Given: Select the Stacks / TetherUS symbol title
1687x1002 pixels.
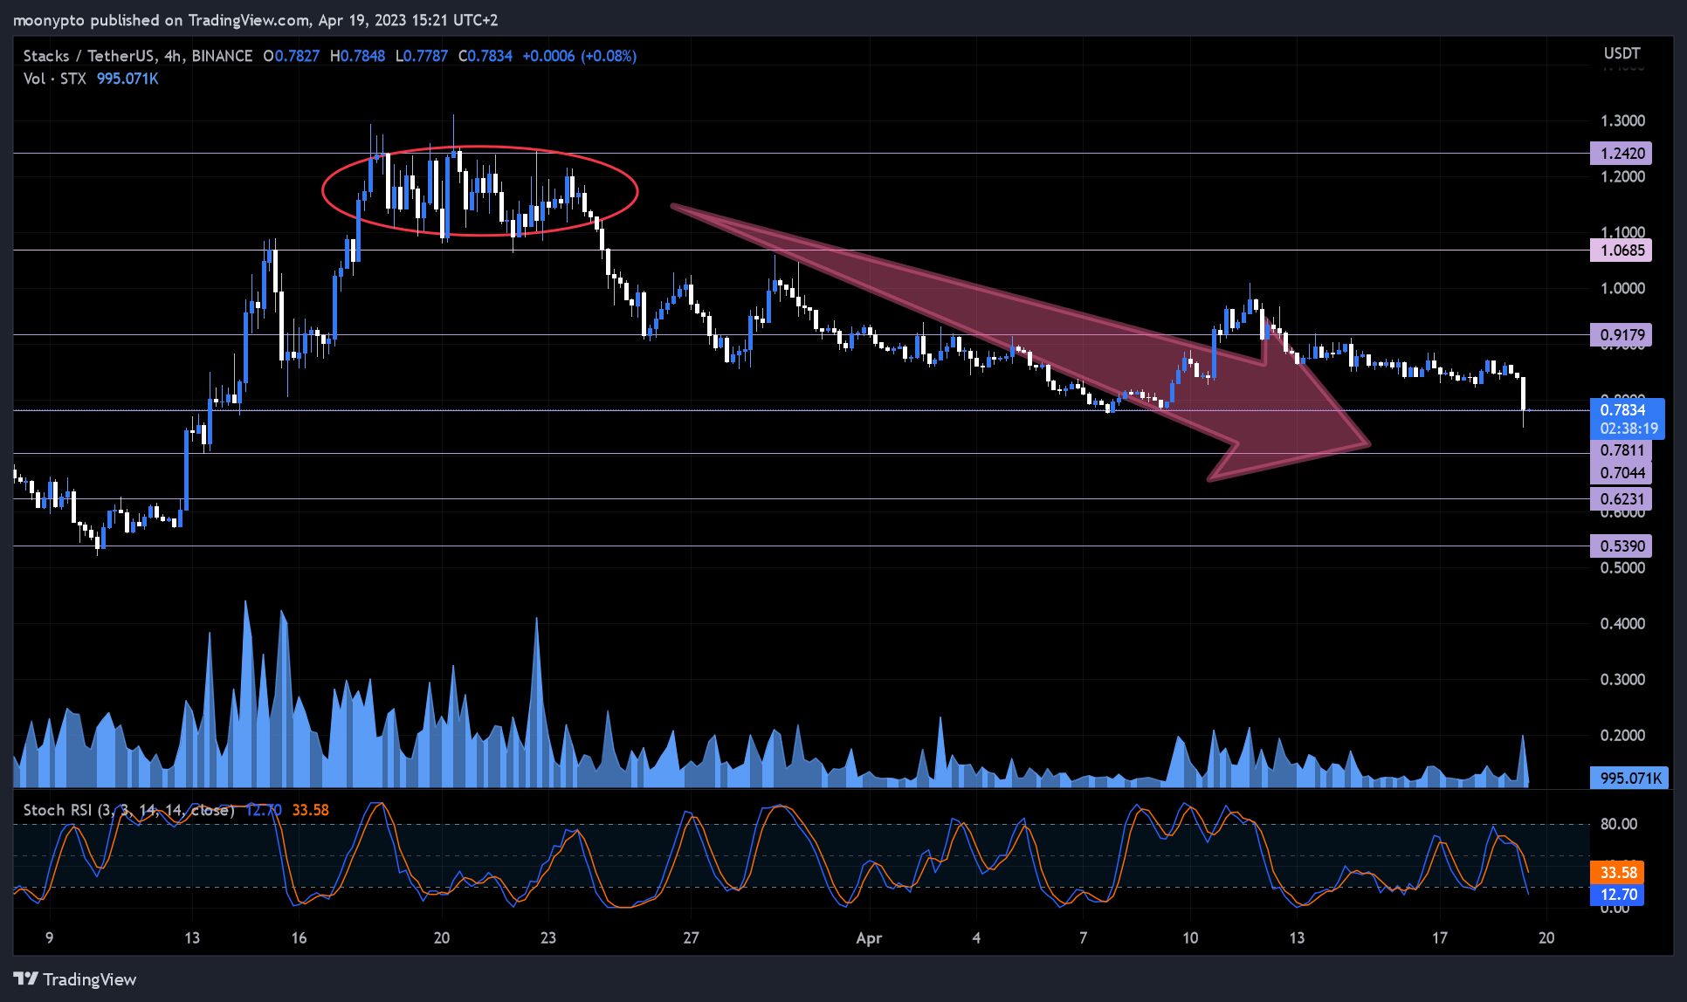Looking at the screenshot, I should (x=138, y=56).
